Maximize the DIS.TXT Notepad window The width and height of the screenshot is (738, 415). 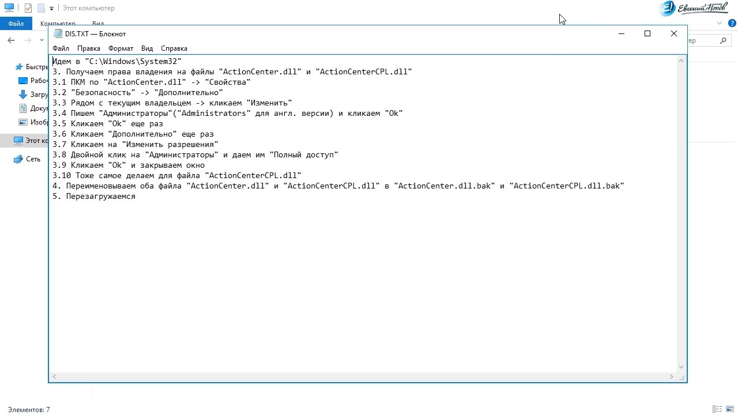[647, 33]
